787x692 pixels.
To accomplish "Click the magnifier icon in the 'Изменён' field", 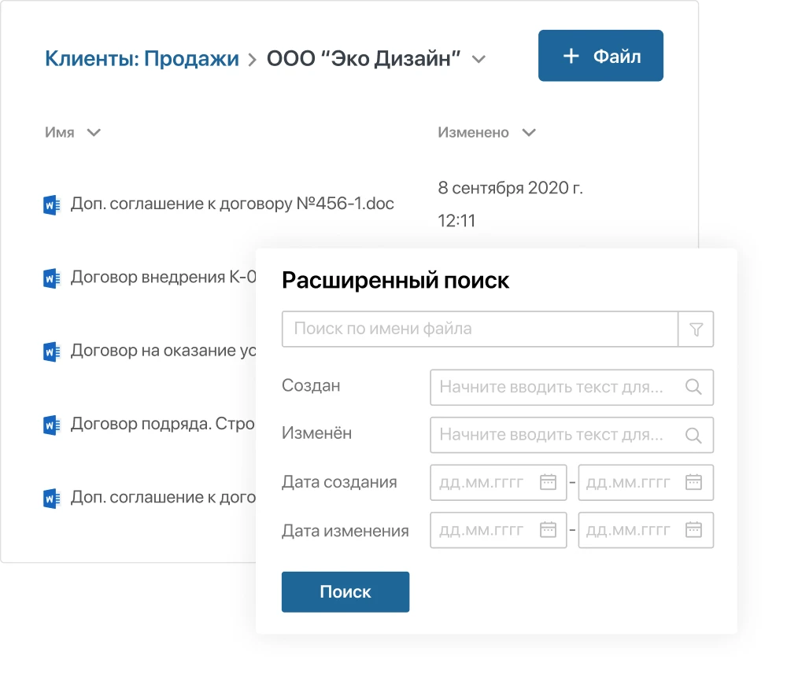I will pos(693,435).
